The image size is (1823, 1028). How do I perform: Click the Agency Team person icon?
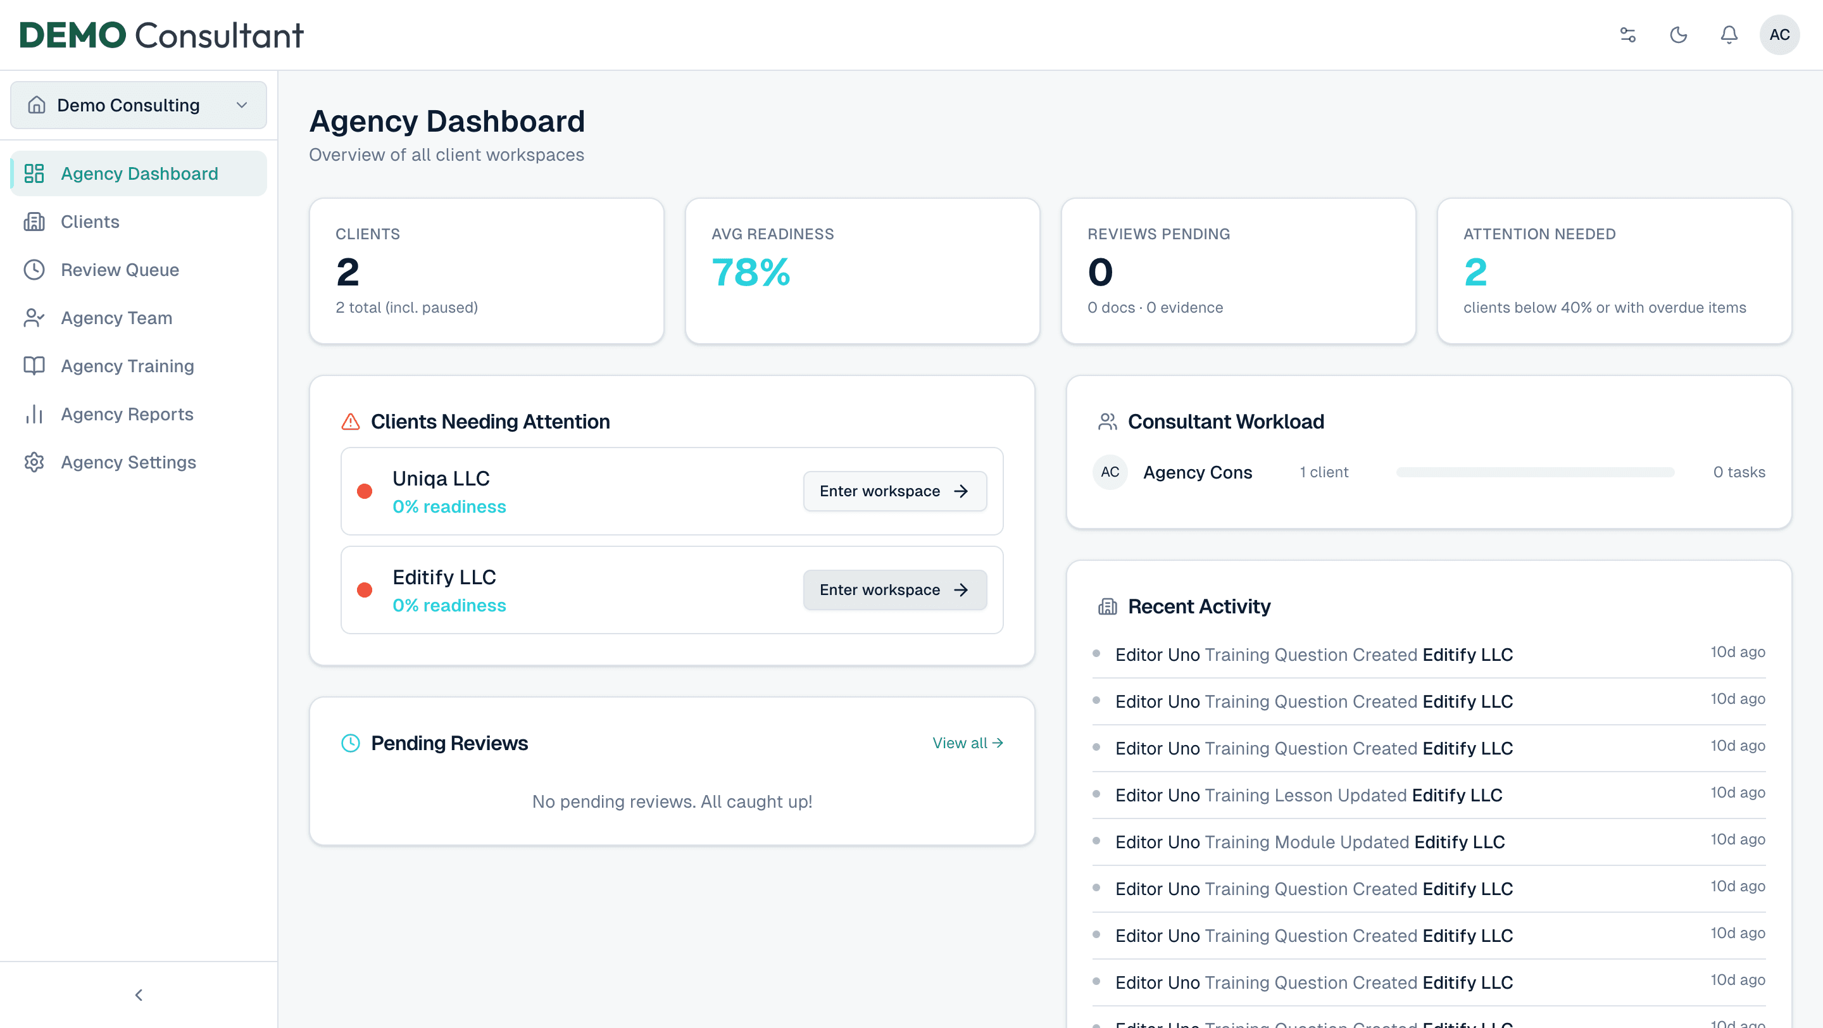coord(34,318)
